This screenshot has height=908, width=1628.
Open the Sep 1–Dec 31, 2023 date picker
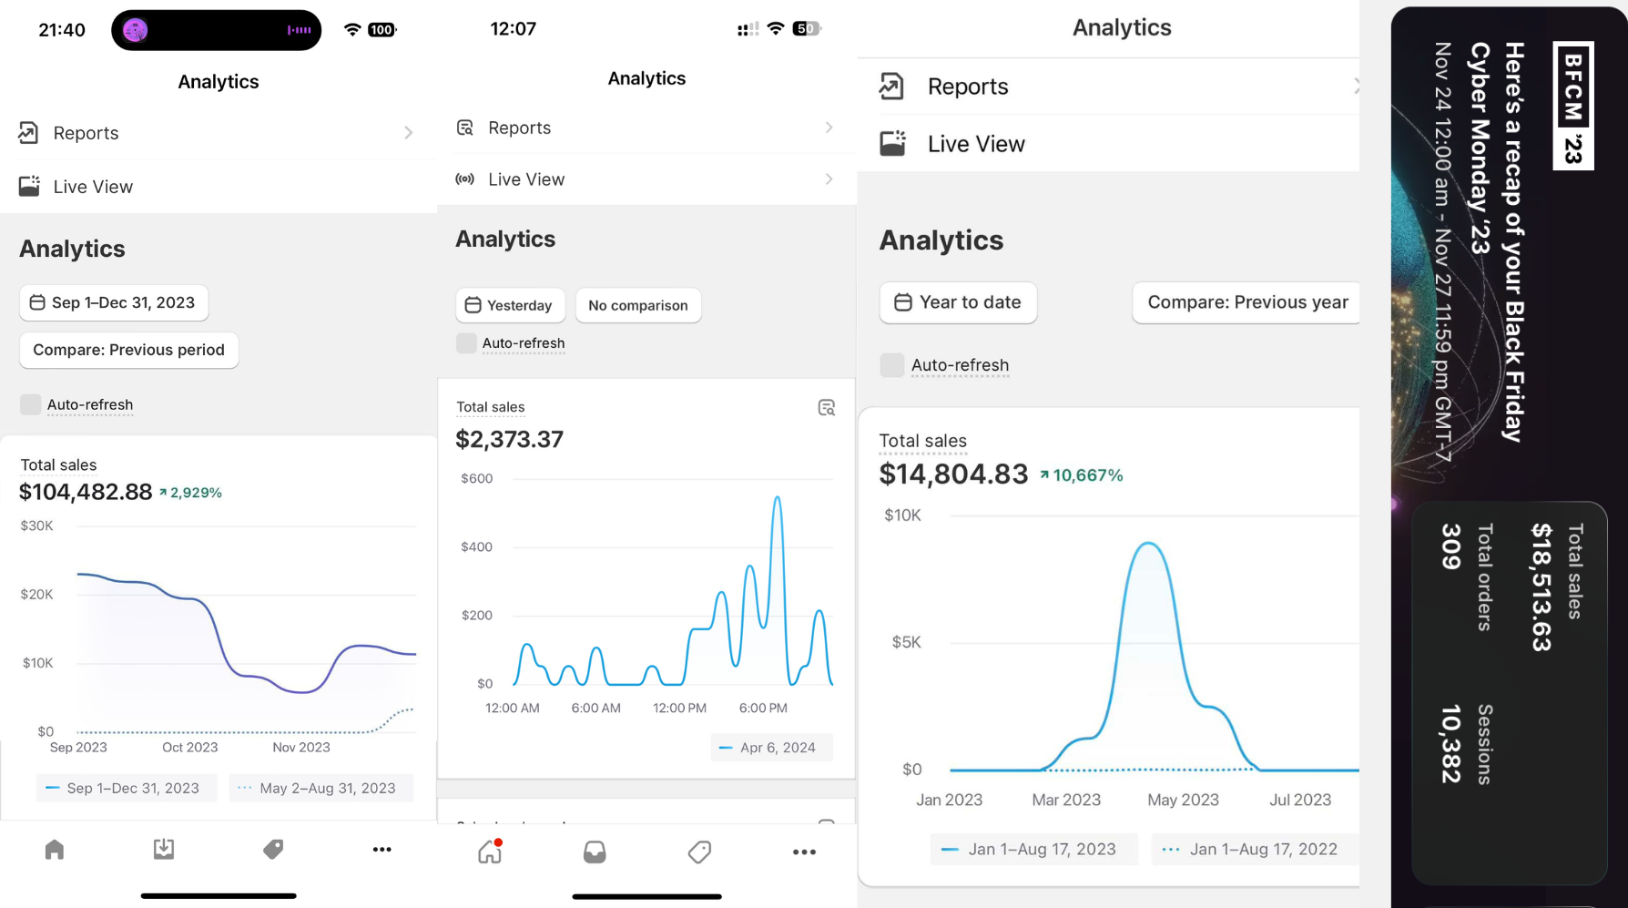114,302
